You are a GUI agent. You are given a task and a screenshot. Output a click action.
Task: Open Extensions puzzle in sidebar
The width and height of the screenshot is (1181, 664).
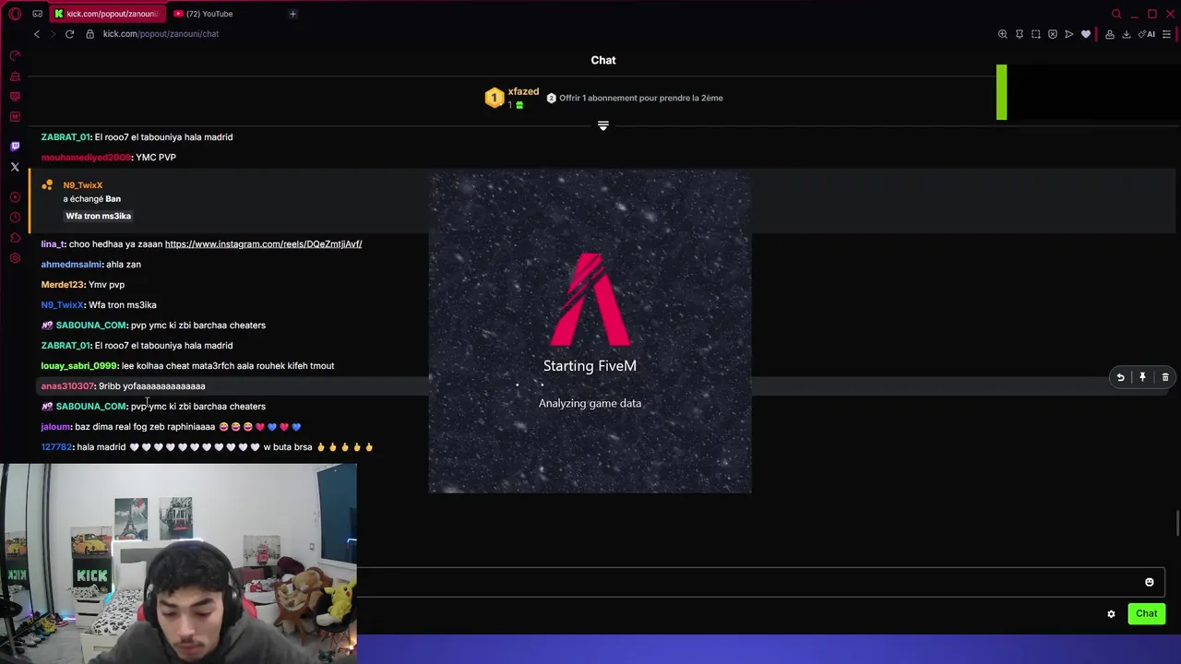[15, 238]
